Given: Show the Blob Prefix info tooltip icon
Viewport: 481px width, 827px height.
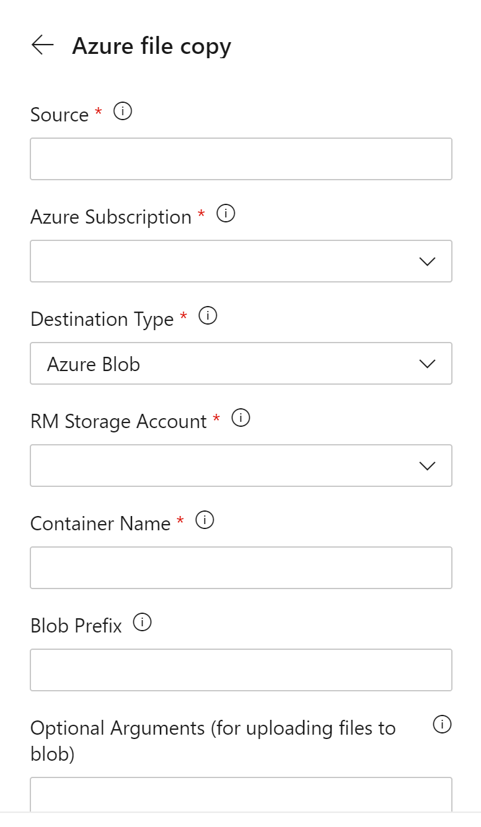Looking at the screenshot, I should [143, 623].
